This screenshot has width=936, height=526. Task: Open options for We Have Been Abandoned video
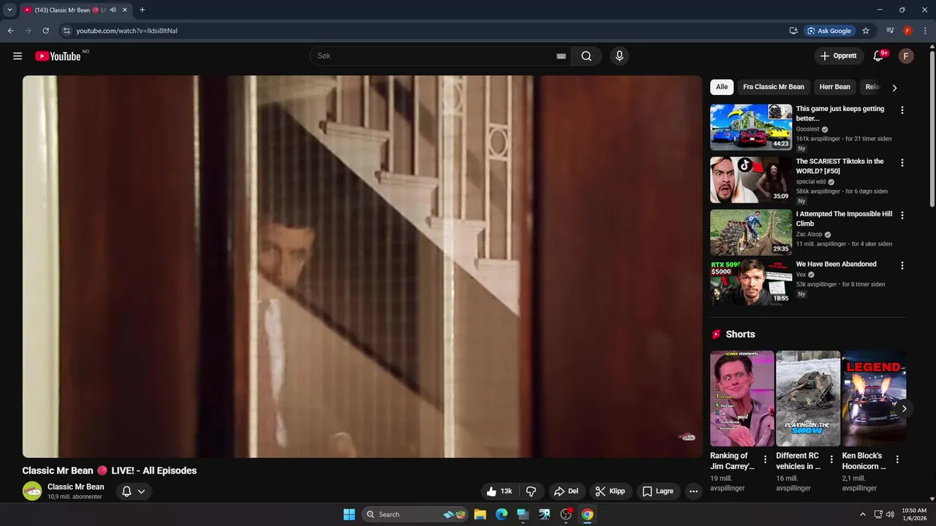tap(902, 266)
